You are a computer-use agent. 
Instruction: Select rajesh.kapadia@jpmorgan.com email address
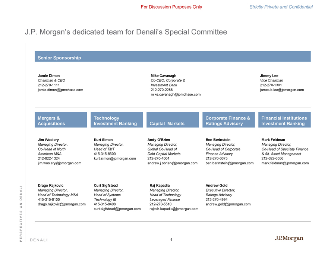(174, 209)
